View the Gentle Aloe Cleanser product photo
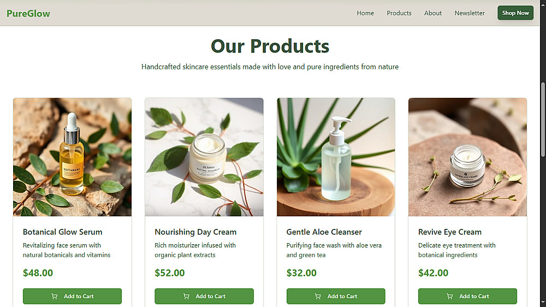The image size is (546, 307). click(336, 157)
